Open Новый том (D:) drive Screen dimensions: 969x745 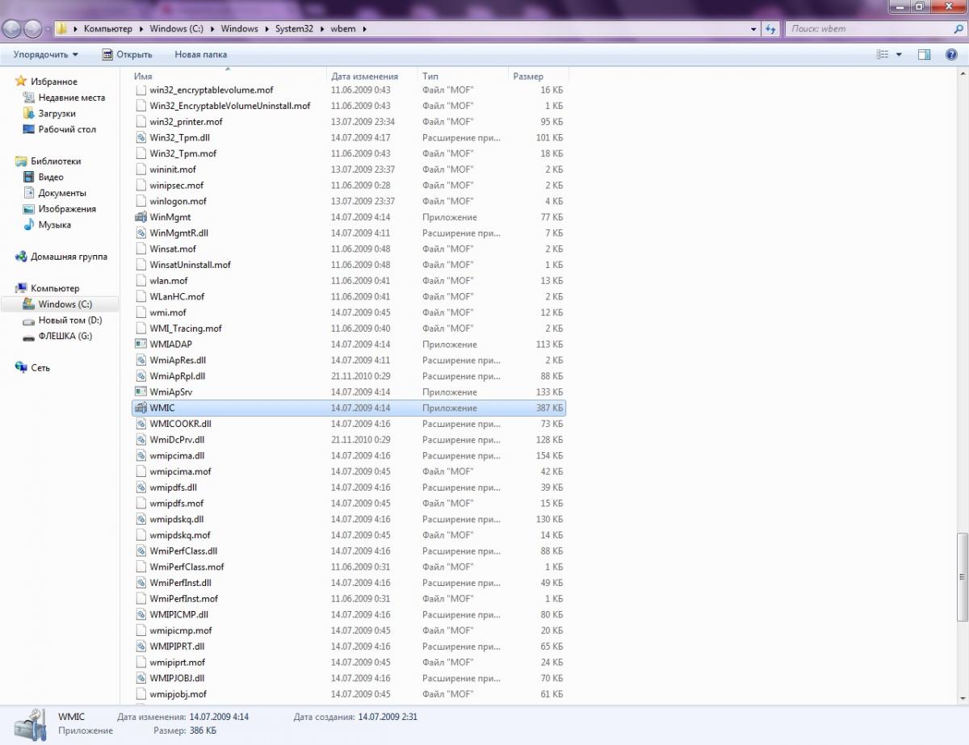point(69,320)
